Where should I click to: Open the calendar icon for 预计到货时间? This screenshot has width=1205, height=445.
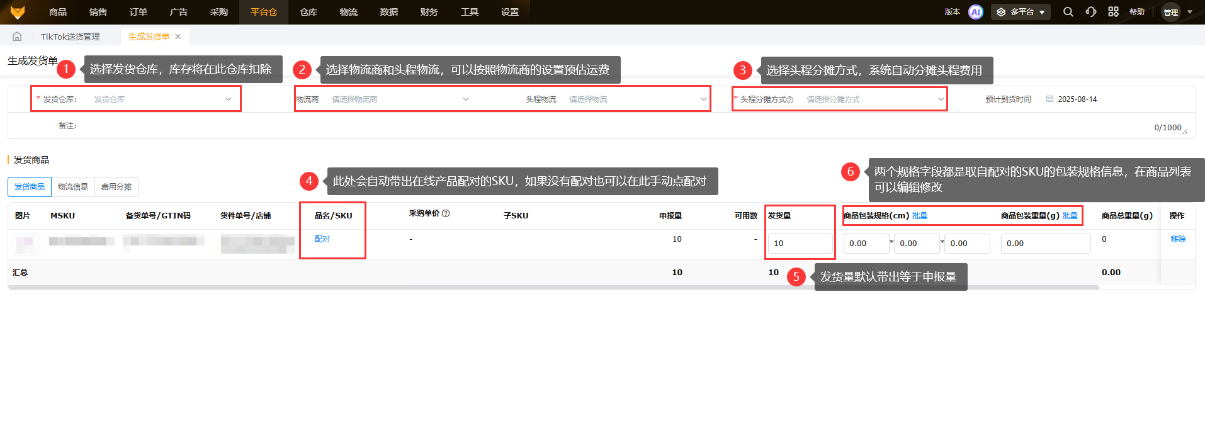pos(1049,99)
